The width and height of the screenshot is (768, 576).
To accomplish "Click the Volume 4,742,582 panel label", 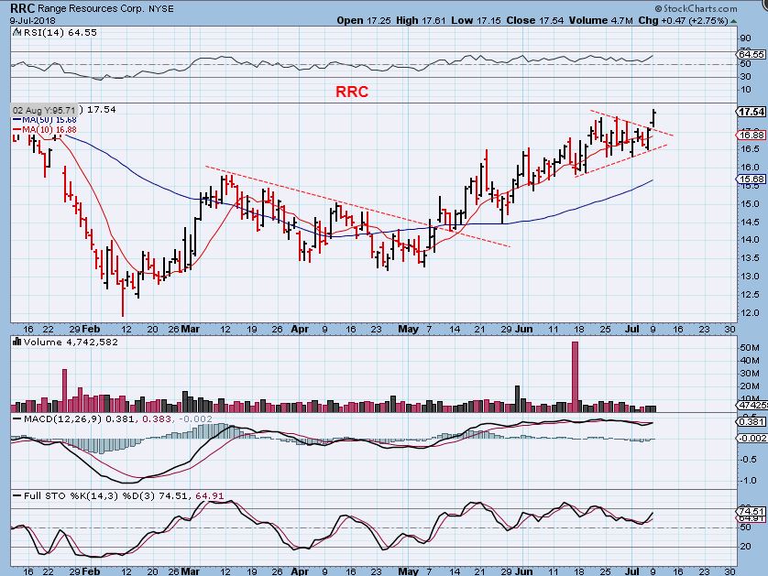I will pos(71,342).
